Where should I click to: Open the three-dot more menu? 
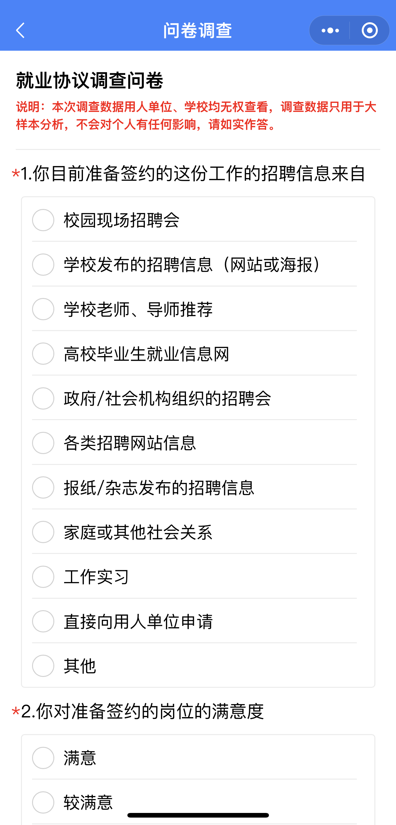tap(330, 30)
